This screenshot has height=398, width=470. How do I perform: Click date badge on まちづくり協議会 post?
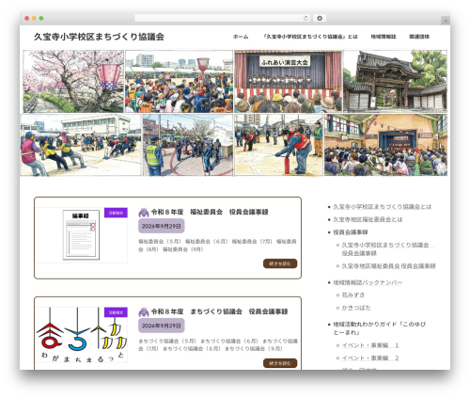(161, 326)
